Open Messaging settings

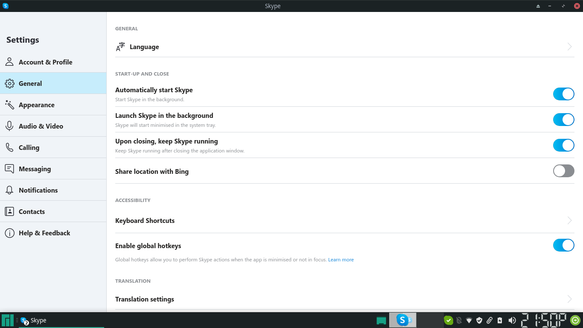click(x=53, y=169)
